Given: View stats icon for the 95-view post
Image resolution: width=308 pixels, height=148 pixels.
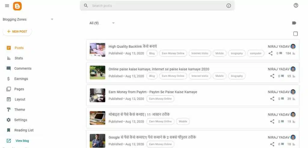Looking at the screenshot, I should pos(294,76).
